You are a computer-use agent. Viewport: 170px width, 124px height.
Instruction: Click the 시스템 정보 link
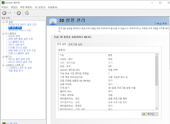click(x=12, y=123)
